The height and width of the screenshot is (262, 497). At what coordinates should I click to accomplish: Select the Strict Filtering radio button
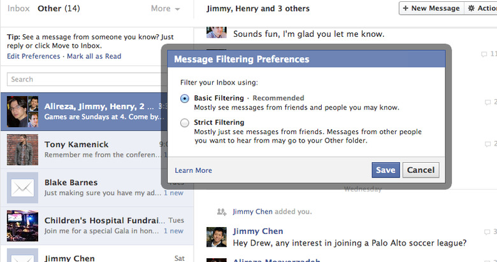pos(185,123)
